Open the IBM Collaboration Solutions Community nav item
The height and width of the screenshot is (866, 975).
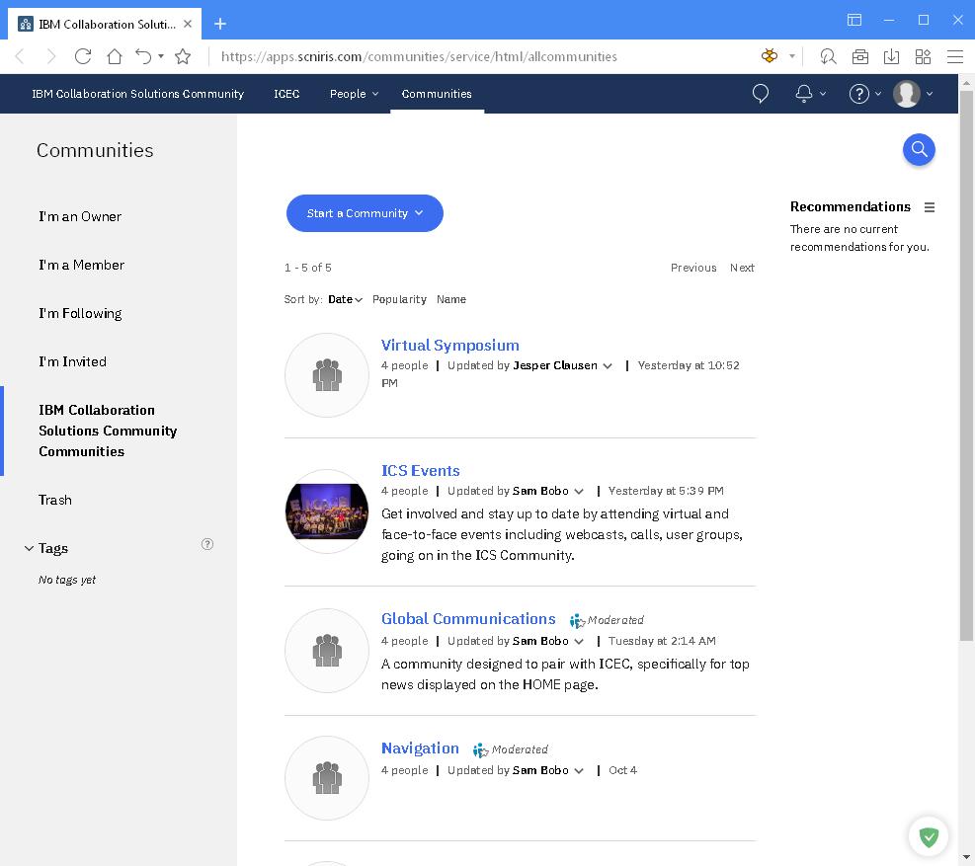138,94
